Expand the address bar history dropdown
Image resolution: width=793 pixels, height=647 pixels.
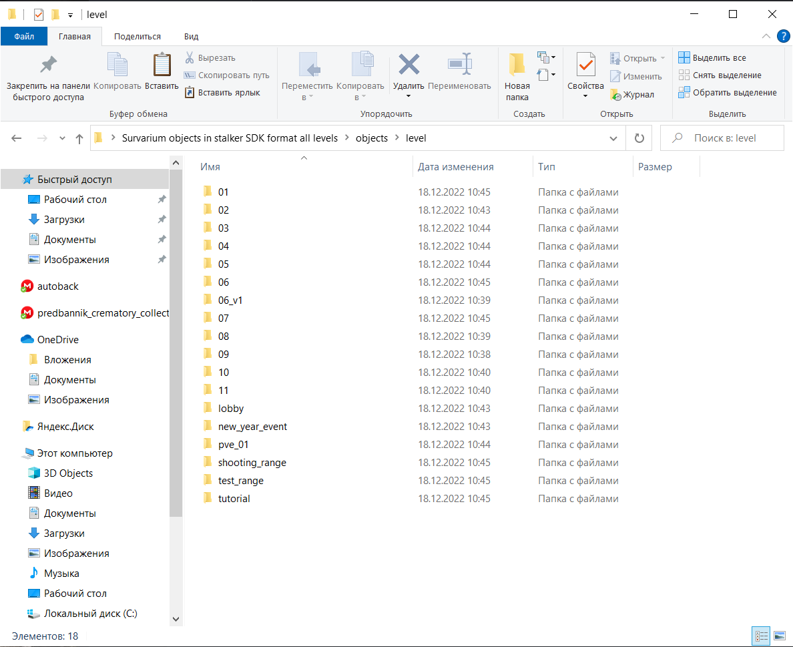(x=613, y=138)
